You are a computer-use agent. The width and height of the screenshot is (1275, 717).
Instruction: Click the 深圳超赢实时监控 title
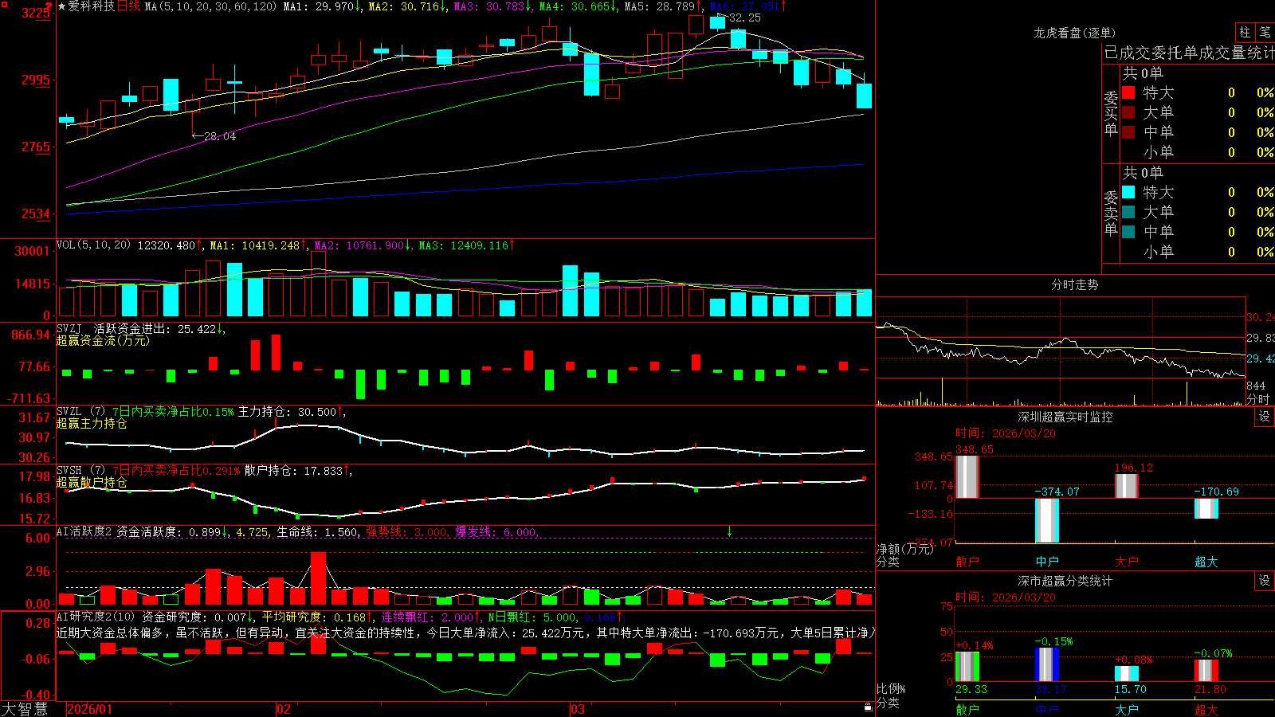tap(1065, 417)
